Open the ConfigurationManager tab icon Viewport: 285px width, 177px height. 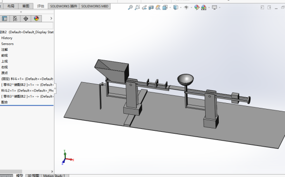pos(15,18)
